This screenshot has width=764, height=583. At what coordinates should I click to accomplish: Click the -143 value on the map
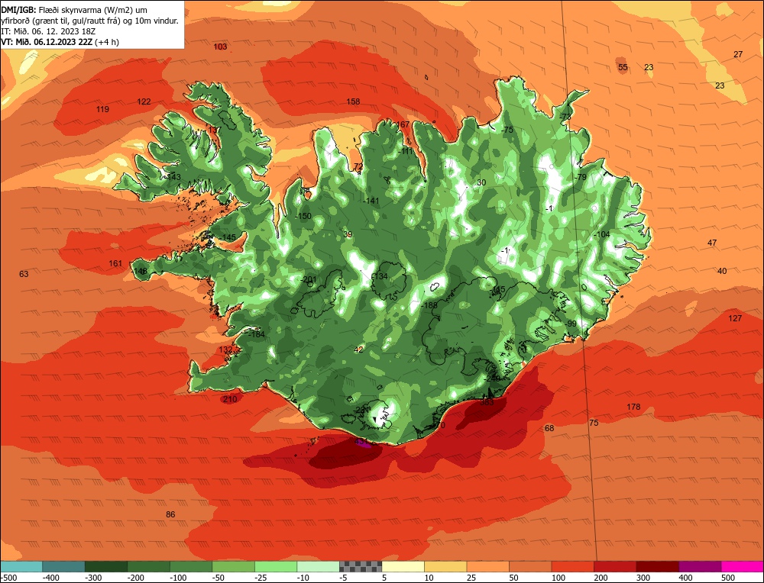(173, 177)
